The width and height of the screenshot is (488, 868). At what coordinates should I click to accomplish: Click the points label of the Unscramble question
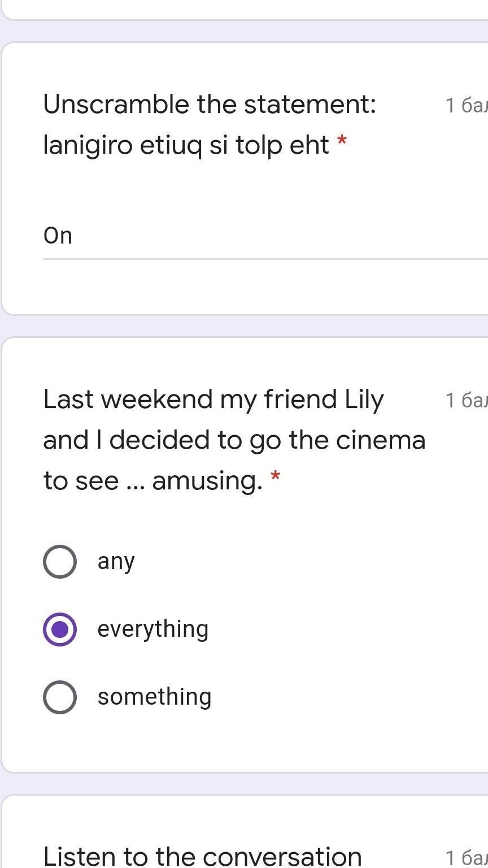tap(466, 106)
